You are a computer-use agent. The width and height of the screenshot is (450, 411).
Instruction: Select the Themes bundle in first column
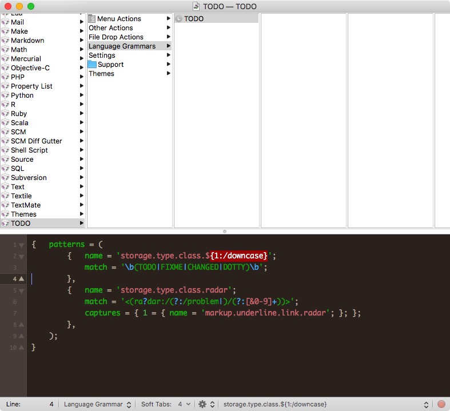point(42,214)
